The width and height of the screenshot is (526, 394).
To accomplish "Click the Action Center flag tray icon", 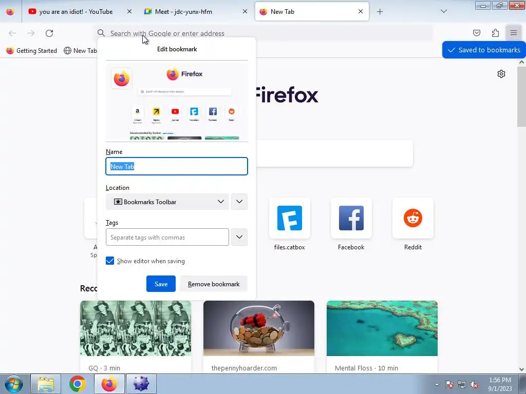I will (449, 385).
